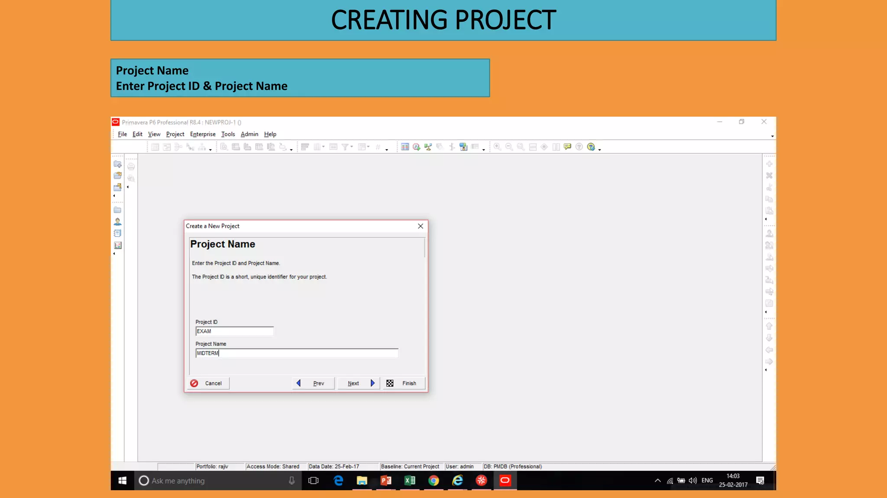Click the Open project folder icon in sidebar
The height and width of the screenshot is (498, 887).
pyautogui.click(x=117, y=176)
